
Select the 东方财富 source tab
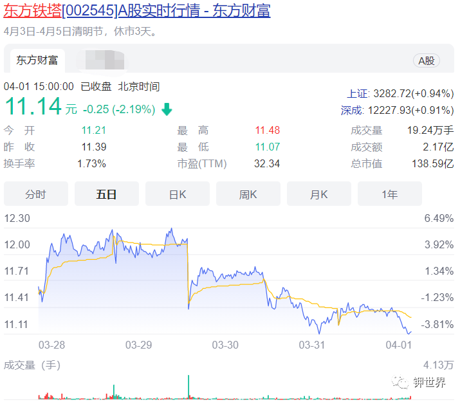pos(37,60)
